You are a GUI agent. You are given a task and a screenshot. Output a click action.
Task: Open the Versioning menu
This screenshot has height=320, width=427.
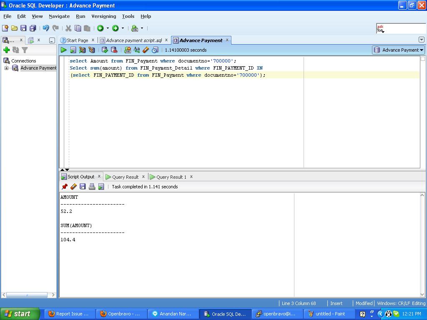[103, 16]
